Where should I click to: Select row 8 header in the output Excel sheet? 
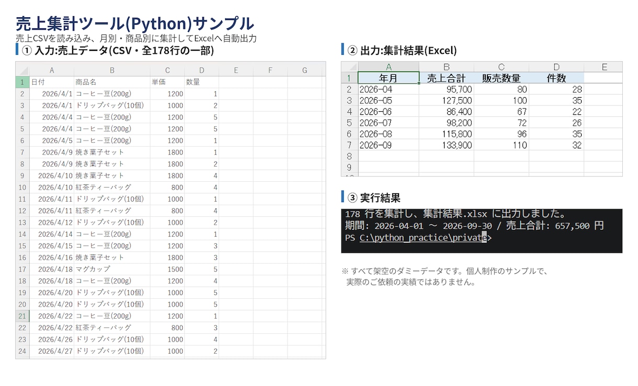click(x=350, y=156)
